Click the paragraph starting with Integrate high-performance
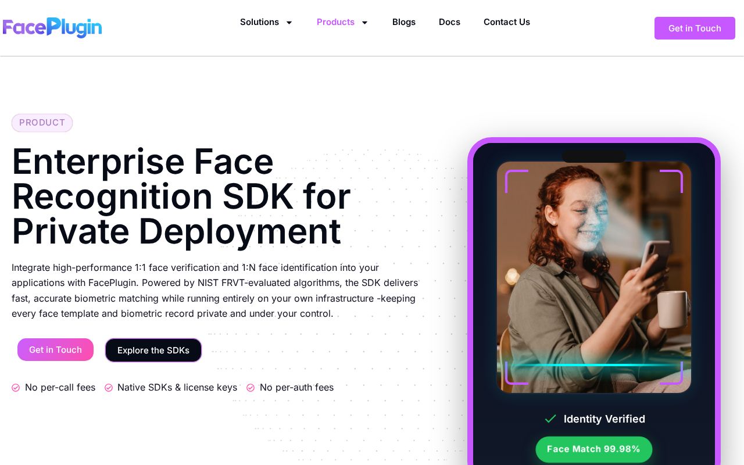The height and width of the screenshot is (465, 744). click(215, 291)
